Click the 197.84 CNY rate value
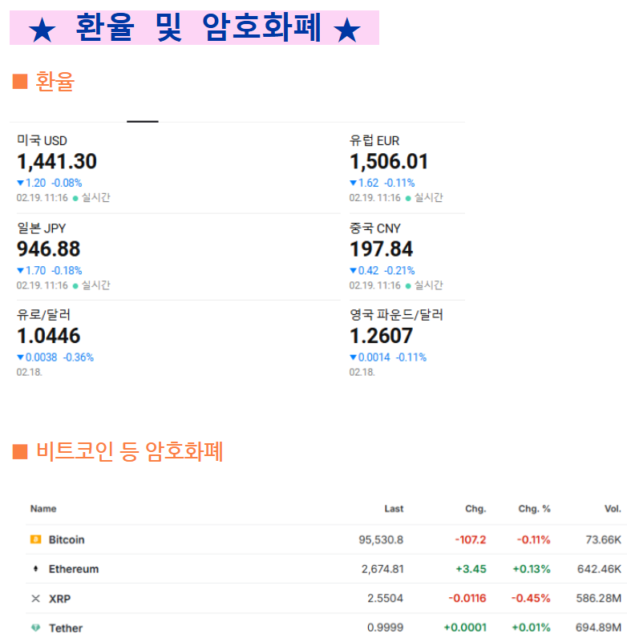This screenshot has height=638, width=627. (381, 249)
